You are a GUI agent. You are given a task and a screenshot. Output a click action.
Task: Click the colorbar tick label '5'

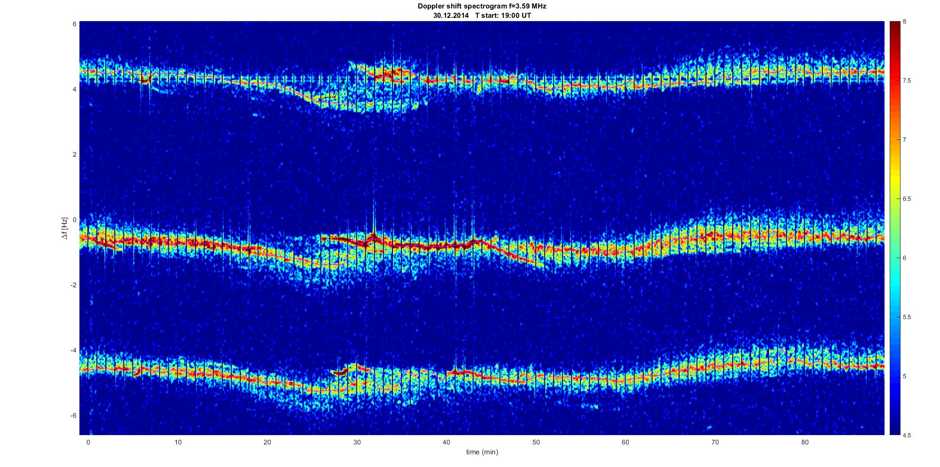coord(905,376)
